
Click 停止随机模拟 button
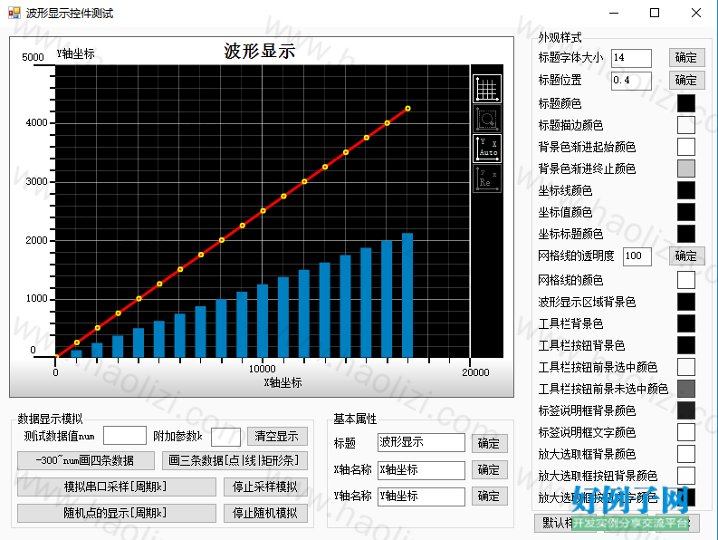(265, 514)
